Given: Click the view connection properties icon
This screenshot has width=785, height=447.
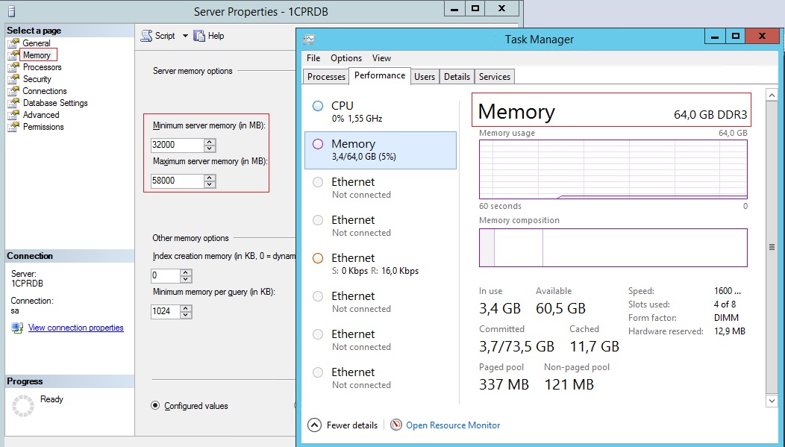Looking at the screenshot, I should (17, 328).
